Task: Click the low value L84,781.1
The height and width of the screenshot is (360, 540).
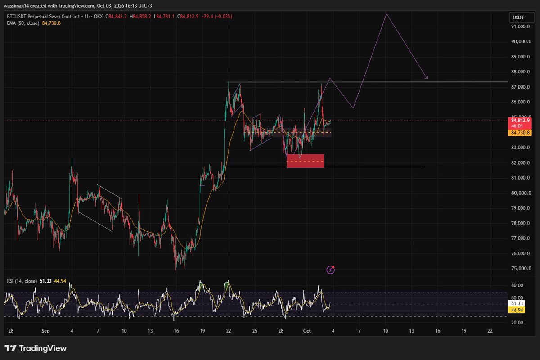Action: pyautogui.click(x=165, y=17)
